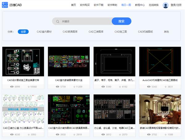Open the 每日一图 nav item
Viewport: 185px width, 140px height.
click(x=126, y=5)
